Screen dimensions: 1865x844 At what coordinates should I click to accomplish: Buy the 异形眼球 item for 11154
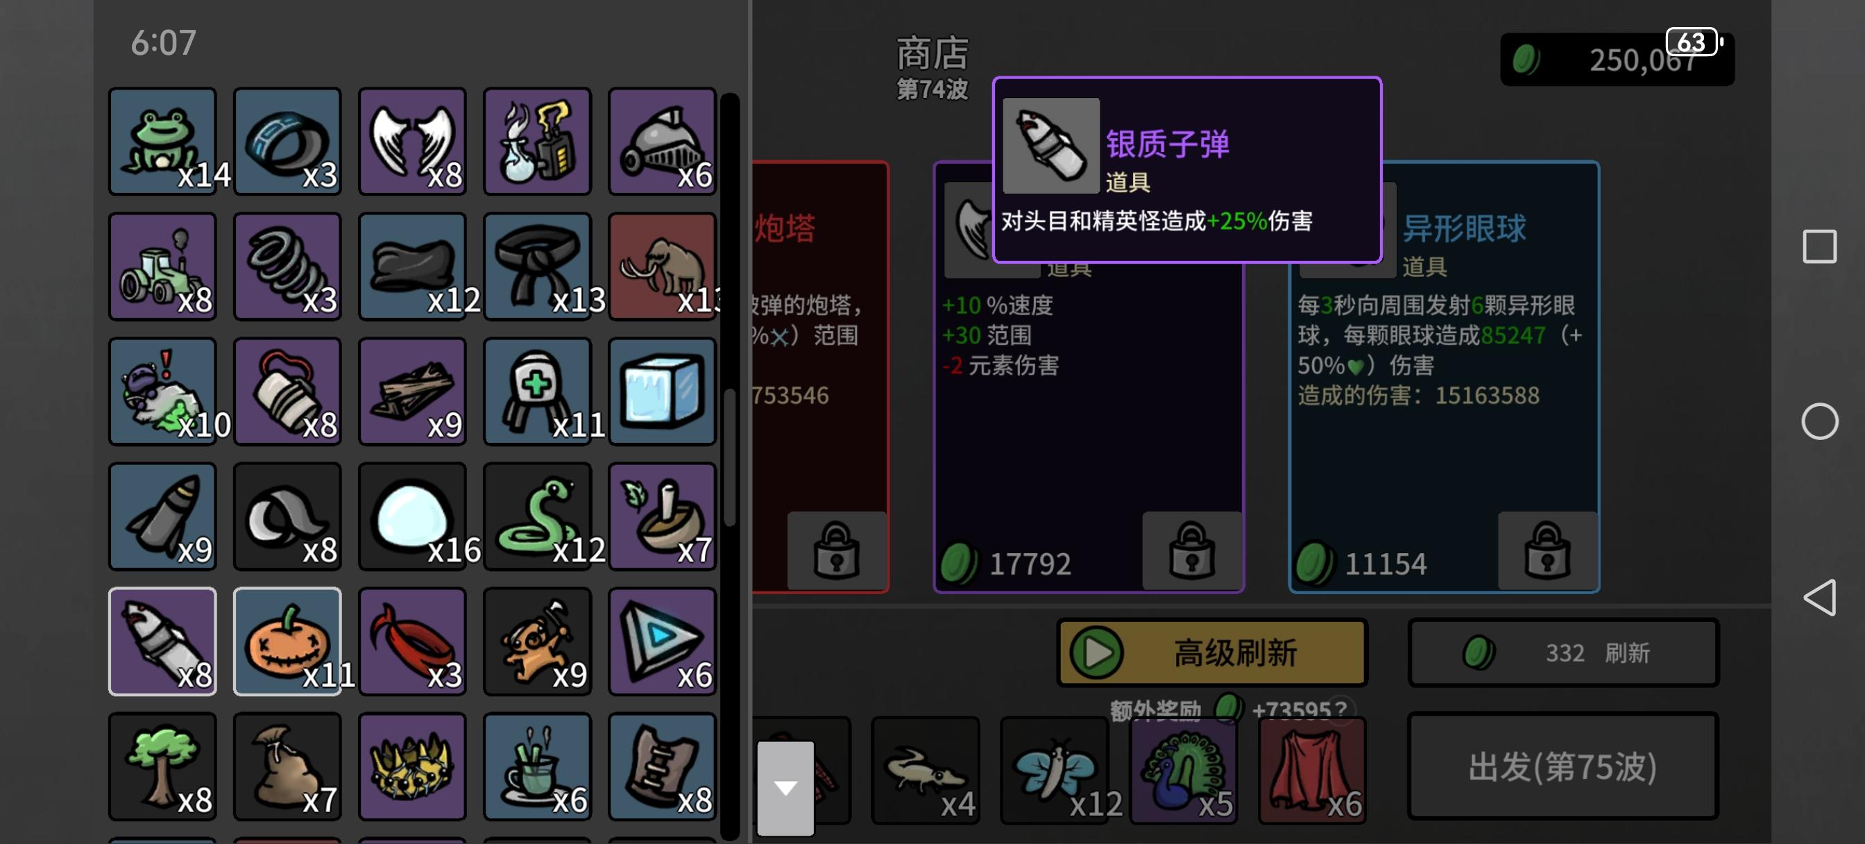(x=1443, y=377)
